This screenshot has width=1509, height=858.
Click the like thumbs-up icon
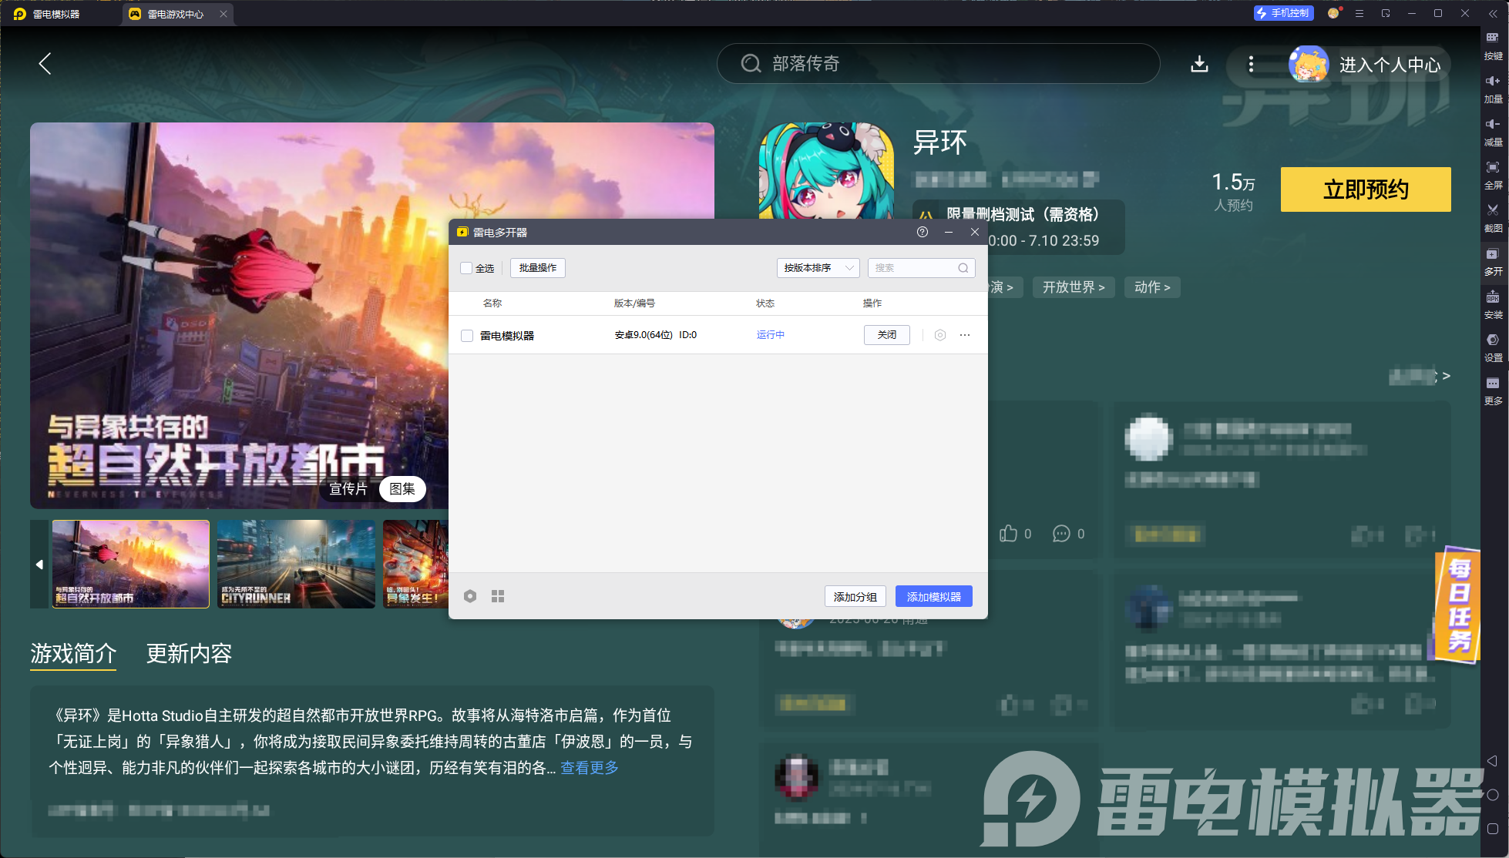tap(1008, 533)
